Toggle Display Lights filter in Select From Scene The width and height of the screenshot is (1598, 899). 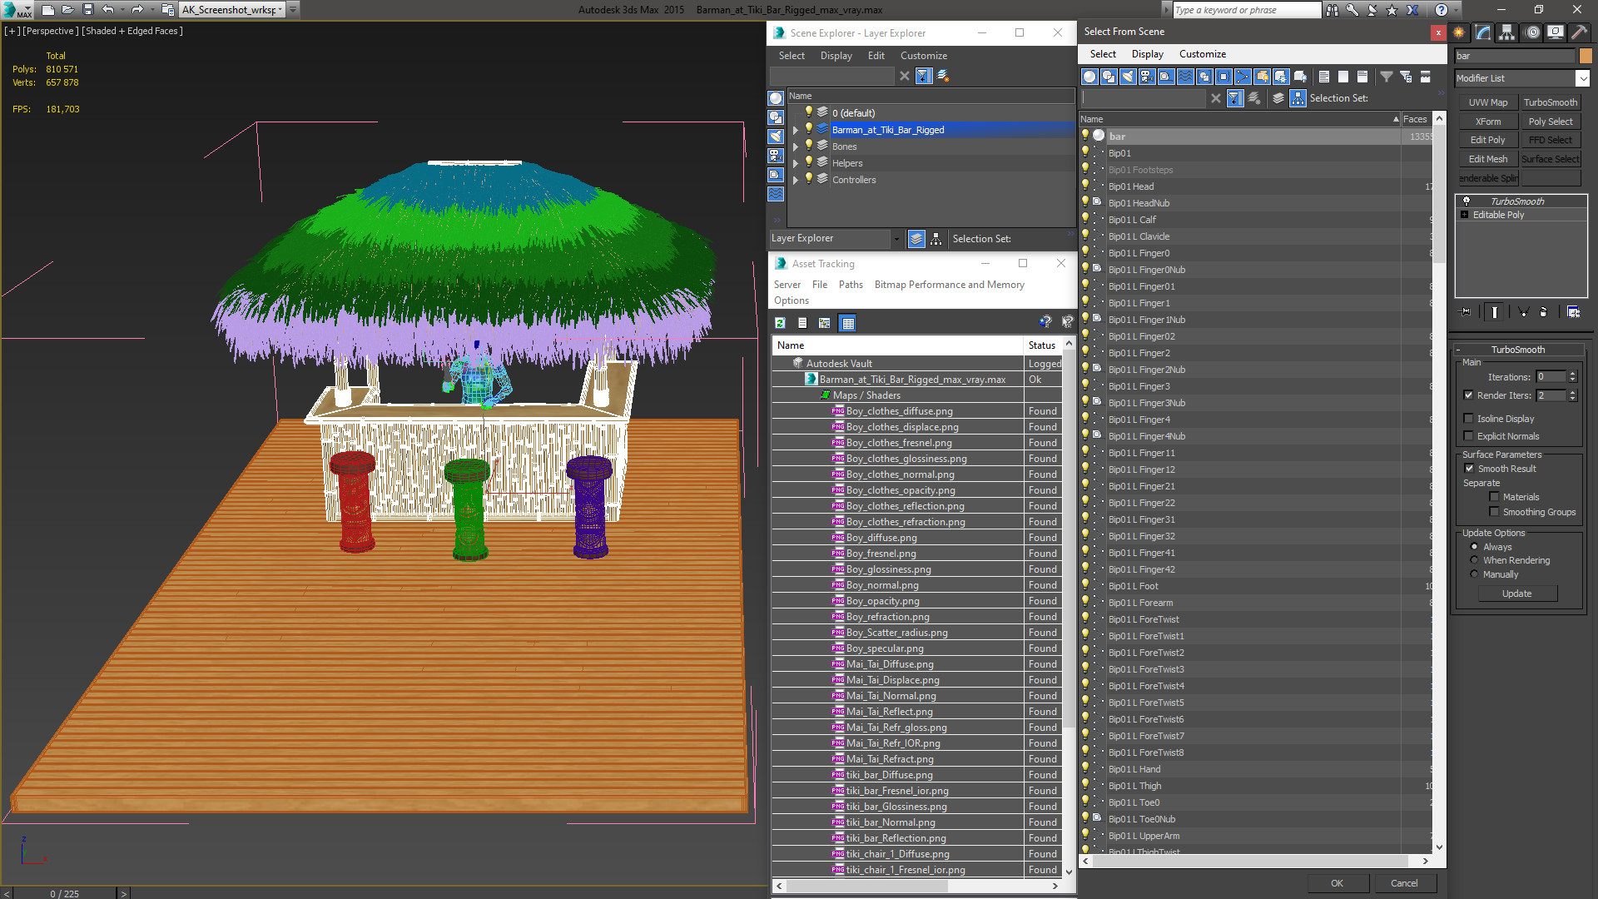1128,77
